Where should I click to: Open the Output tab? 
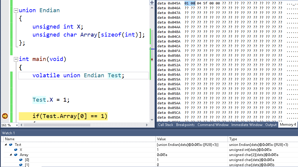tap(271, 125)
